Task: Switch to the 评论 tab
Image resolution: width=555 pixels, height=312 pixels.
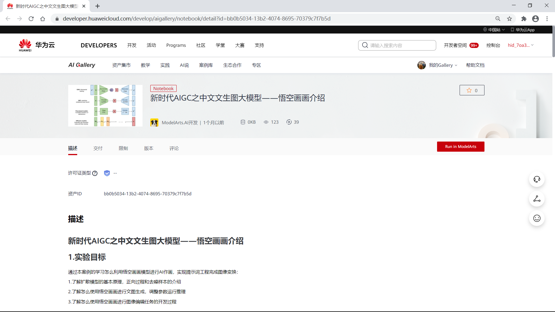Action: click(174, 148)
